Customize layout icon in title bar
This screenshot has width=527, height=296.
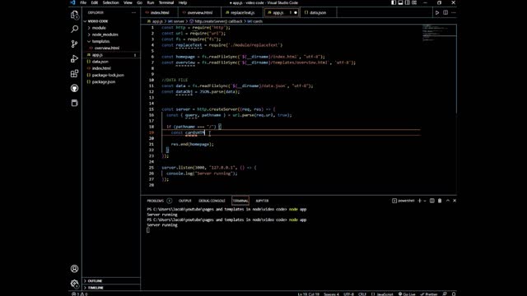pyautogui.click(x=414, y=2)
